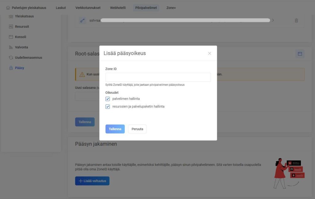315x199 pixels.
Task: Click the home icon beside Palvelujen yleiskatsaus
Action: click(x=8, y=8)
